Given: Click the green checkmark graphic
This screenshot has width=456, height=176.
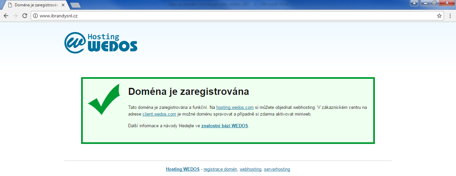Looking at the screenshot, I should point(104,100).
